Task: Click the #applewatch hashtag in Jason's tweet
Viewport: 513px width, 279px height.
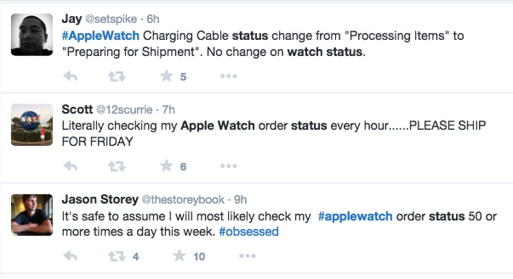Action: [x=355, y=216]
